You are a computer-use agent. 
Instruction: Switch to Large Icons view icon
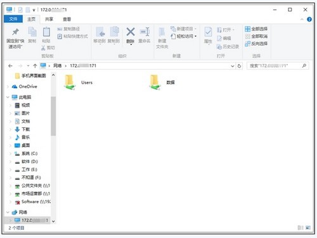pyautogui.click(x=308, y=227)
